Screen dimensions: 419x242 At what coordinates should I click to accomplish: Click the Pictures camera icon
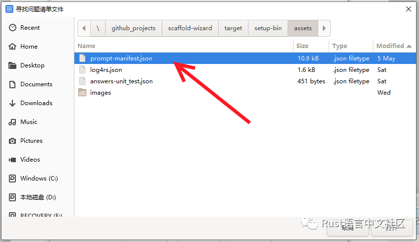(x=12, y=141)
